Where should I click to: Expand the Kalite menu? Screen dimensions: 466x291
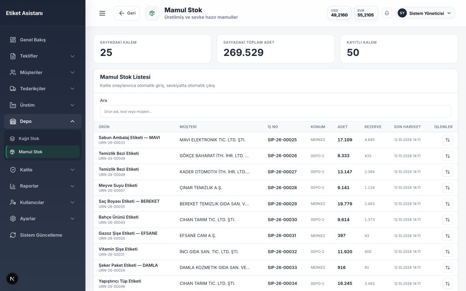[43, 170]
